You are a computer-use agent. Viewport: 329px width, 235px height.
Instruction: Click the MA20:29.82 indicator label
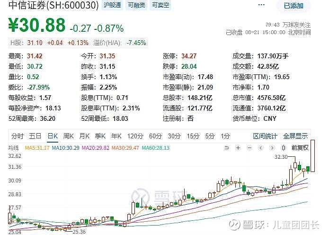96,148
